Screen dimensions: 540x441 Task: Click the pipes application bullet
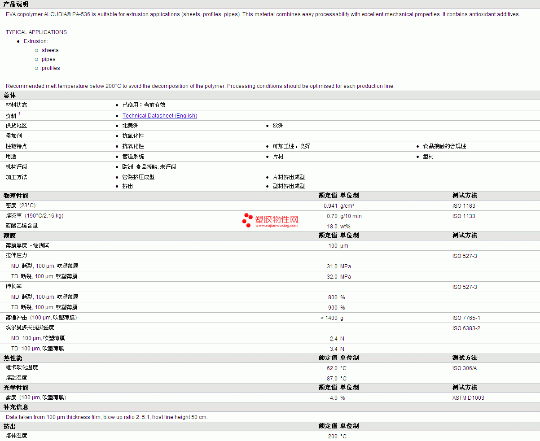click(x=48, y=59)
